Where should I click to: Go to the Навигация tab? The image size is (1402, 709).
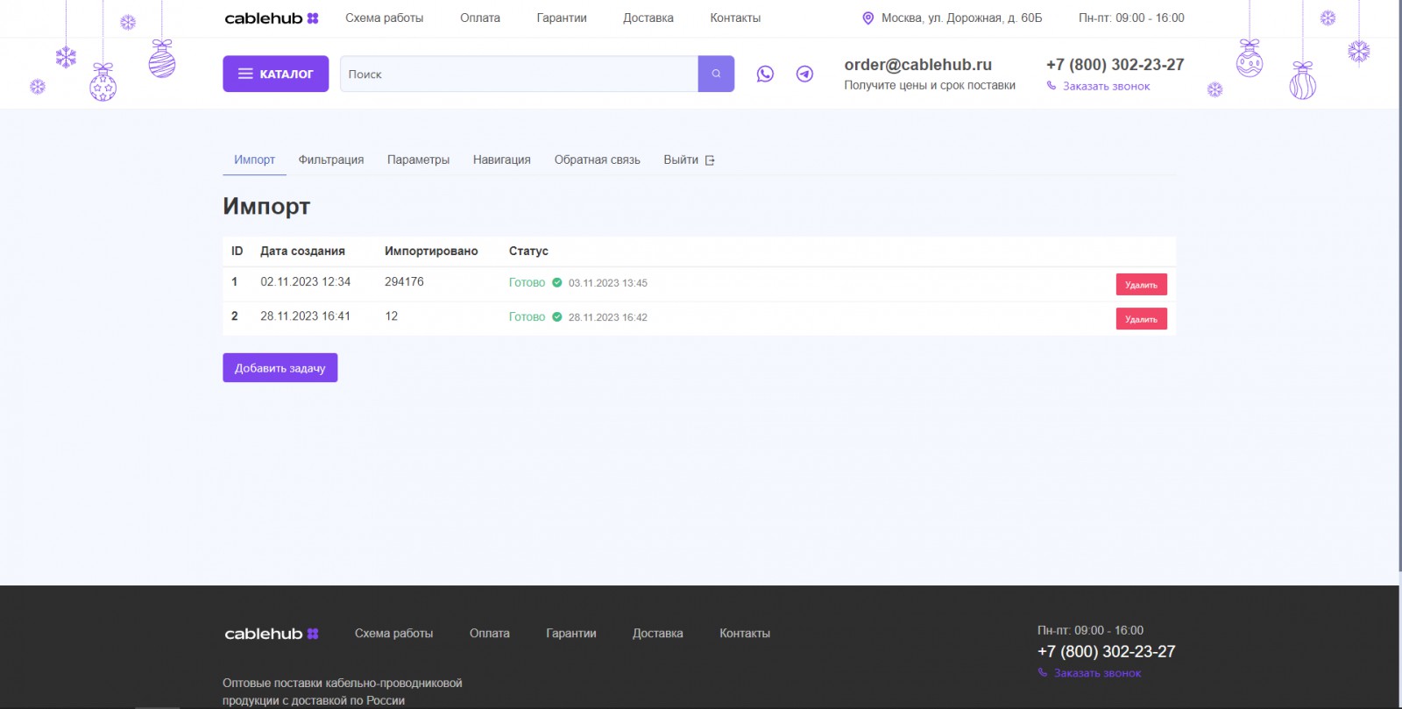click(x=501, y=160)
